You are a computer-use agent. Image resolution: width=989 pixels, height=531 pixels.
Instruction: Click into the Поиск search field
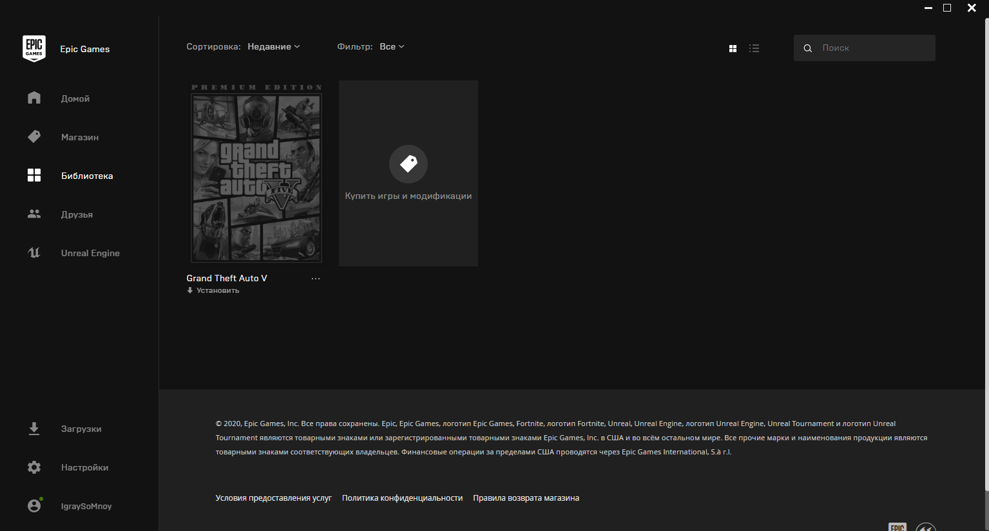tap(865, 48)
